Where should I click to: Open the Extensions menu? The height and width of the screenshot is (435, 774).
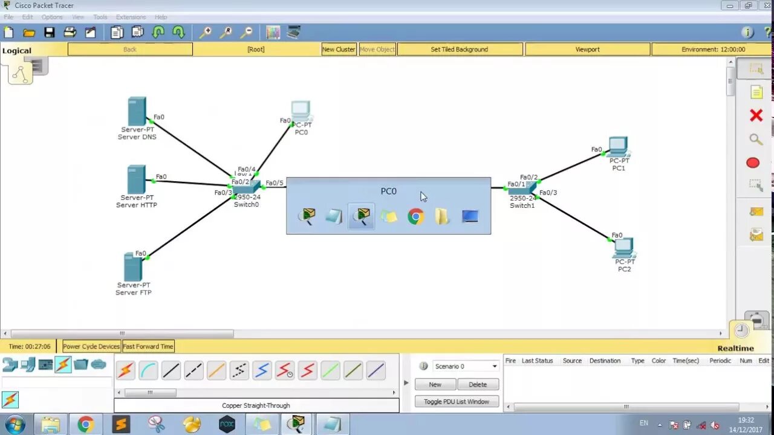[131, 17]
